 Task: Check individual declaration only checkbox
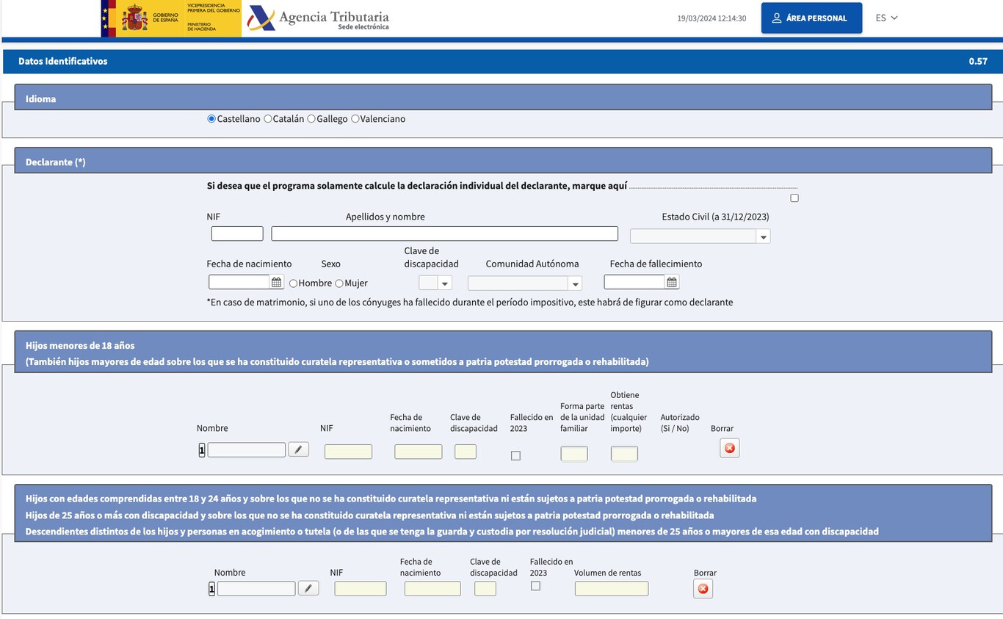pos(794,198)
